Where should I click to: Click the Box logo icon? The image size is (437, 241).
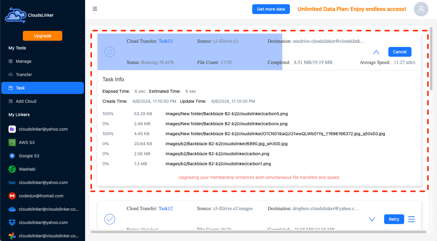pos(12,182)
